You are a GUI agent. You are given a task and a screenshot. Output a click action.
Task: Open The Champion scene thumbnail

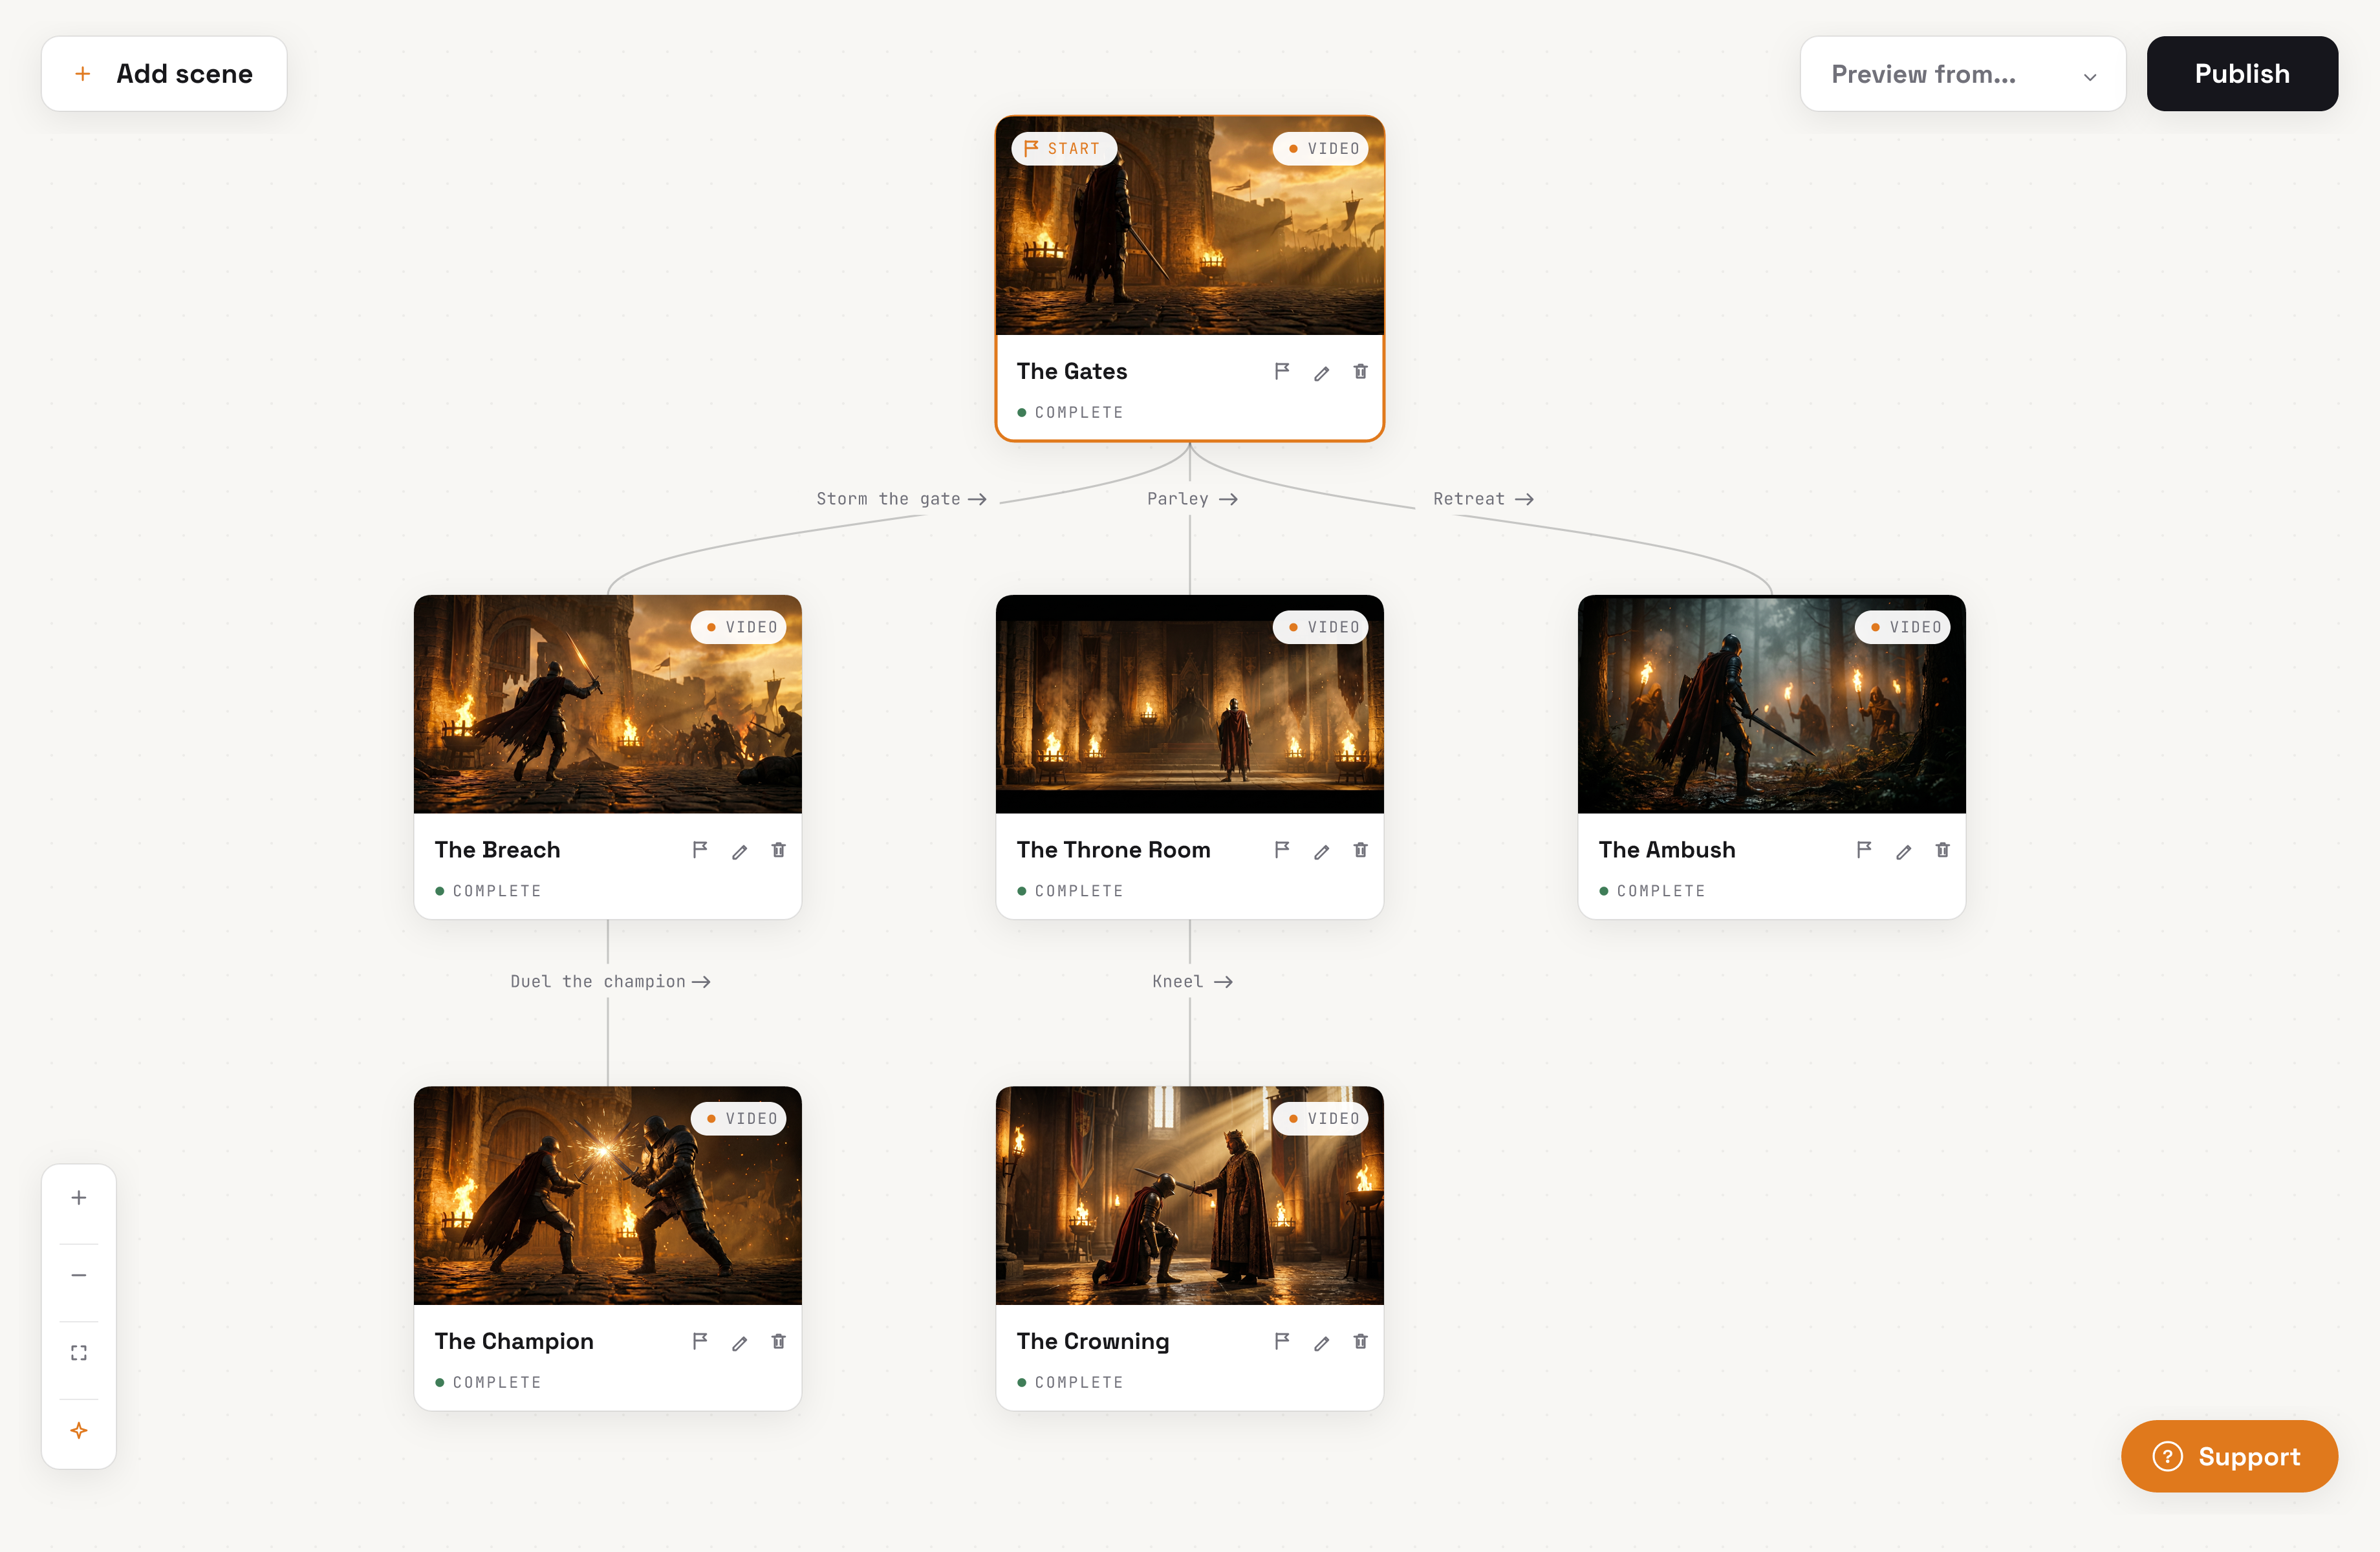[x=608, y=1195]
